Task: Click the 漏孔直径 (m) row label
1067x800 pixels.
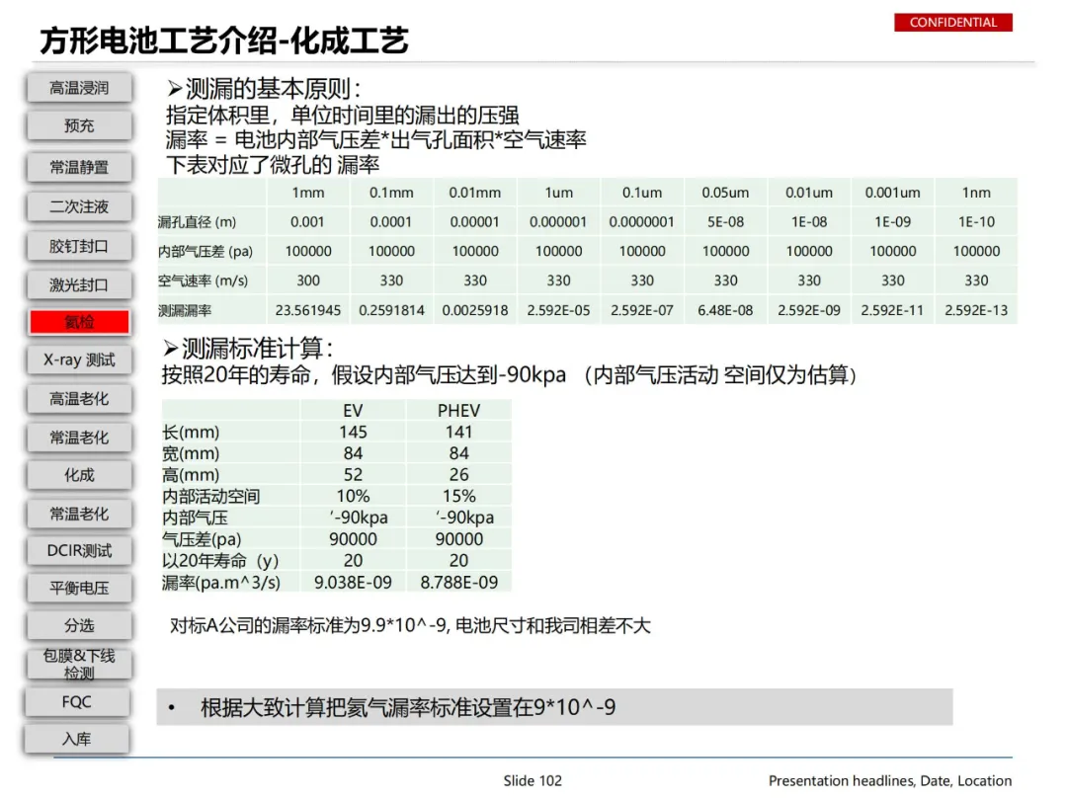Action: pyautogui.click(x=198, y=222)
